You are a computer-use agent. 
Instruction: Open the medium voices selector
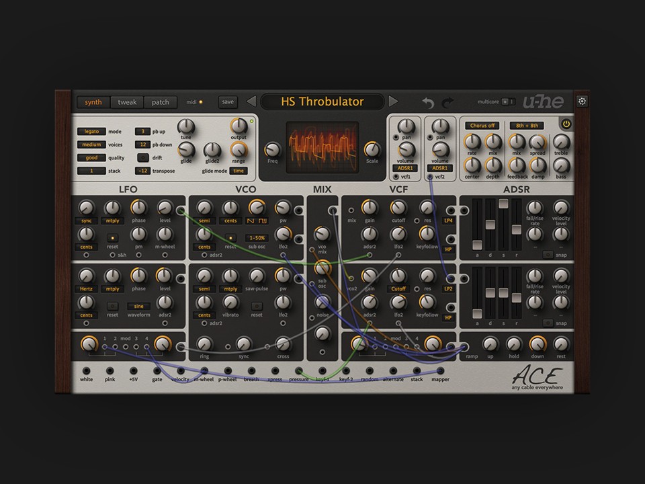pyautogui.click(x=91, y=145)
